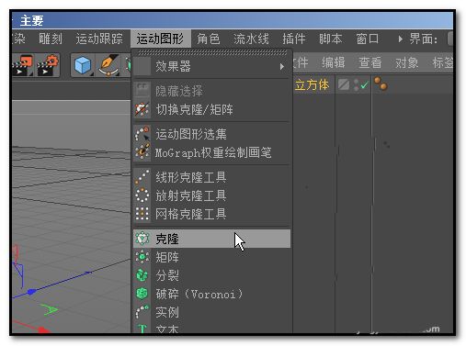Choose 线形克隆工具 from the menu
This screenshot has height=346, width=466.
point(211,177)
